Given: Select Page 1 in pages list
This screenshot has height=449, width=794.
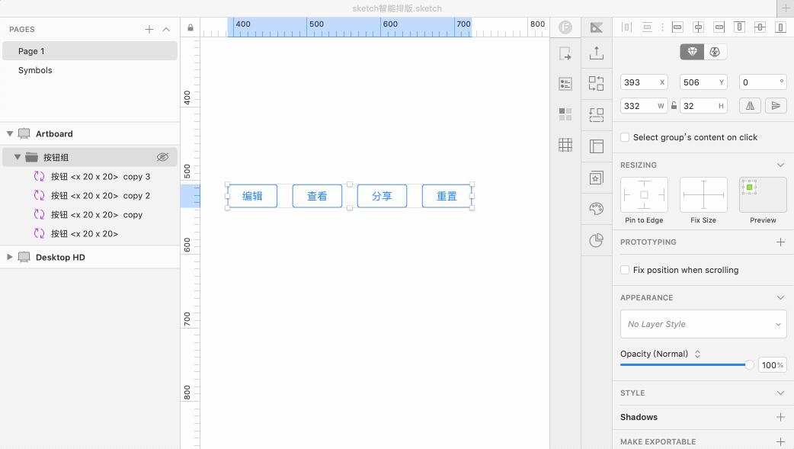Looking at the screenshot, I should coord(90,51).
